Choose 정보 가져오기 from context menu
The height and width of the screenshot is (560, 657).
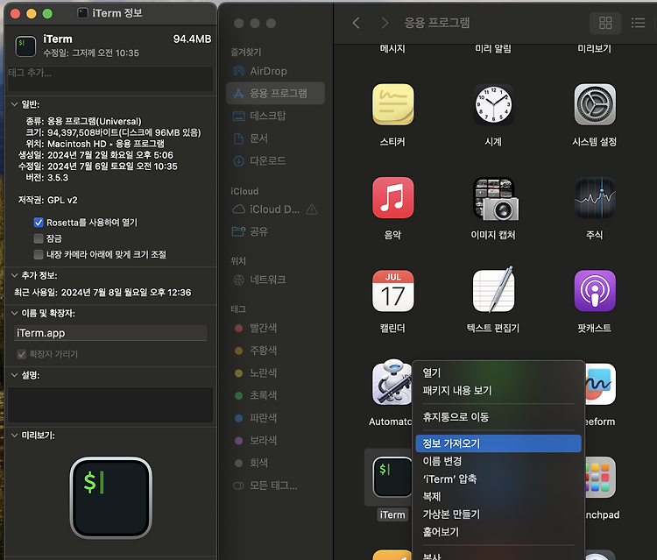coord(498,443)
